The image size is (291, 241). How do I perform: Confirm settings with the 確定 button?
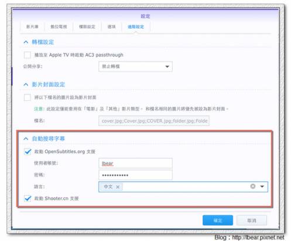(x=218, y=220)
